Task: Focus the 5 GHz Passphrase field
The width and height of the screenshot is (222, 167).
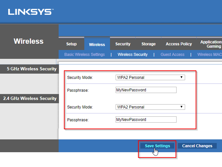Action: pos(146,90)
